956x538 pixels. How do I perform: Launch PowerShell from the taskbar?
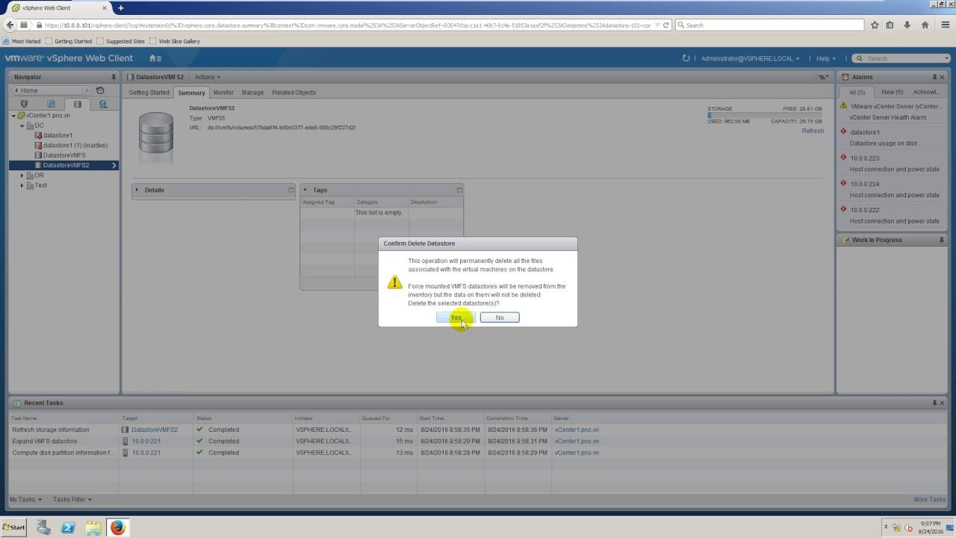point(68,528)
